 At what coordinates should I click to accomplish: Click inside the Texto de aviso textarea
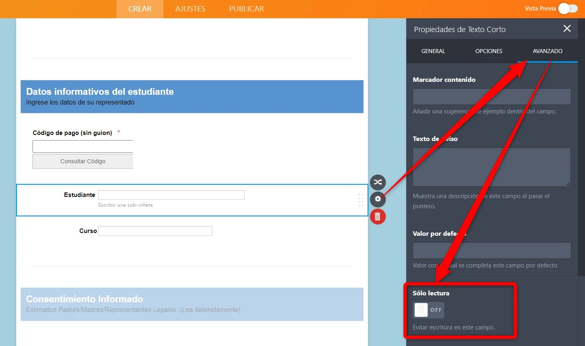tap(491, 167)
